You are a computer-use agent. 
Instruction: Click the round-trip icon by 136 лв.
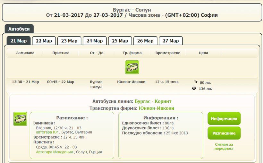tap(194, 89)
